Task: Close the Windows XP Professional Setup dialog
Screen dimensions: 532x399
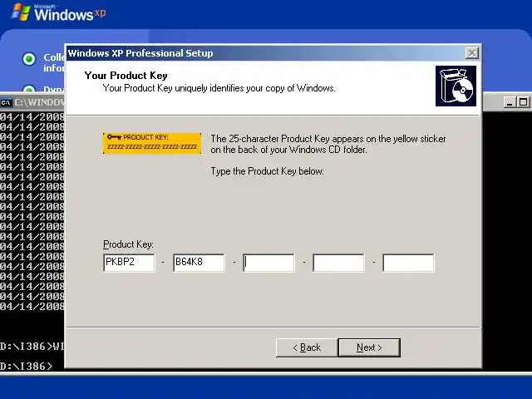Action: point(472,53)
